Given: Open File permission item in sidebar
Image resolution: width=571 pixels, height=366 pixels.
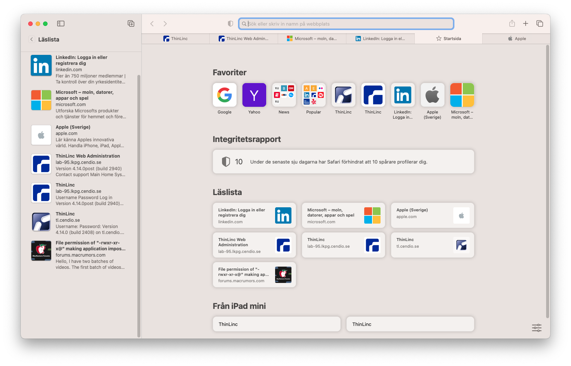Looking at the screenshot, I should point(79,255).
